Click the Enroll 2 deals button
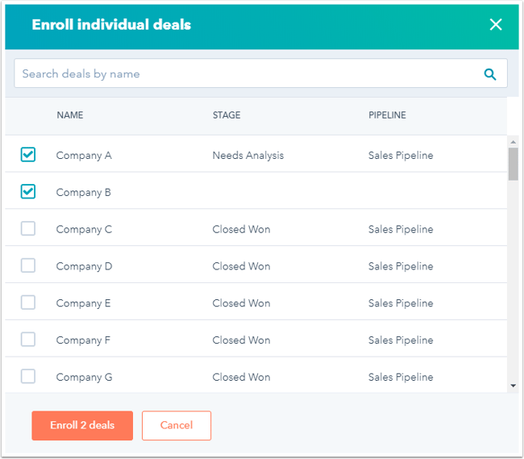Screen dimensions: 524x459 (82, 425)
